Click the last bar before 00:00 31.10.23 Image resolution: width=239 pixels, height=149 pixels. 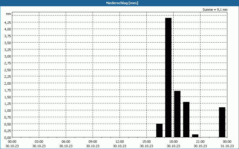[x=222, y=122]
